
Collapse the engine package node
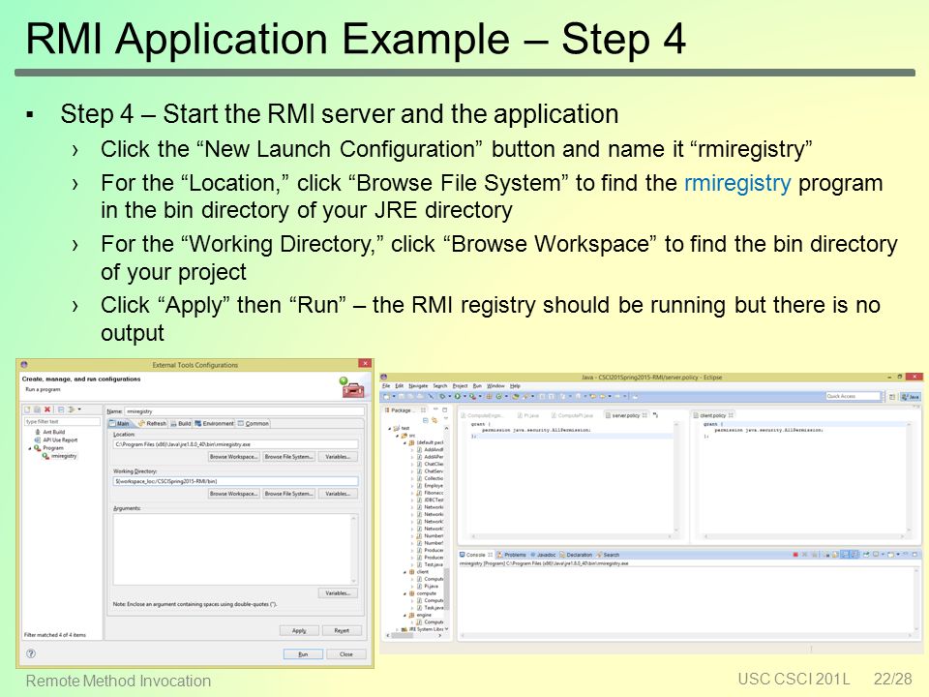point(405,616)
